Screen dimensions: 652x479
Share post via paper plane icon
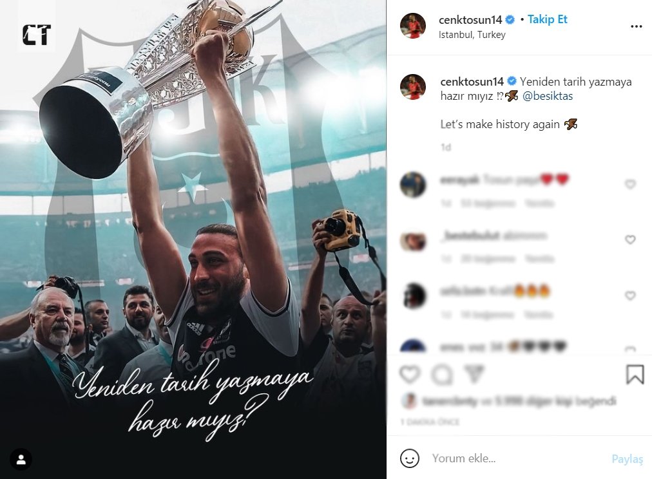[x=474, y=374]
